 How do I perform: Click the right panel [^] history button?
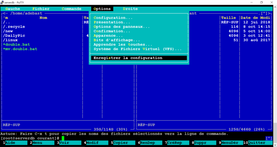(x=264, y=13)
